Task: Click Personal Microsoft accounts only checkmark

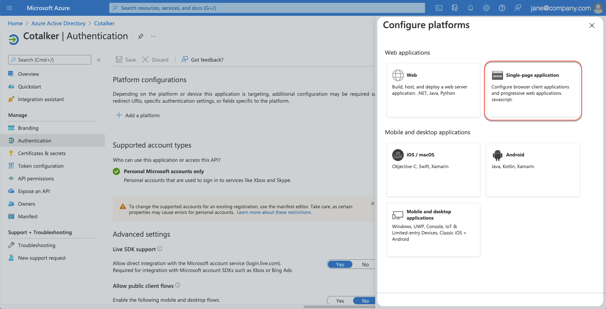Action: pyautogui.click(x=116, y=171)
